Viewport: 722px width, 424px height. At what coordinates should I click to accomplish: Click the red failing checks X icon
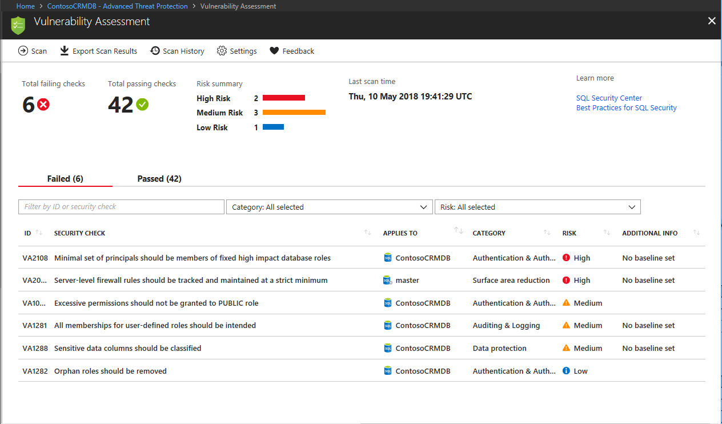click(43, 105)
